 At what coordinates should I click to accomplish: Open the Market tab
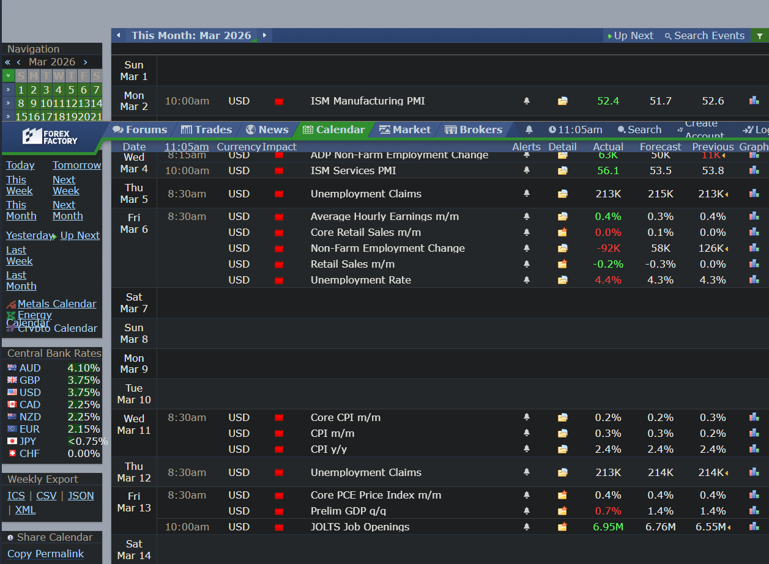(x=404, y=130)
